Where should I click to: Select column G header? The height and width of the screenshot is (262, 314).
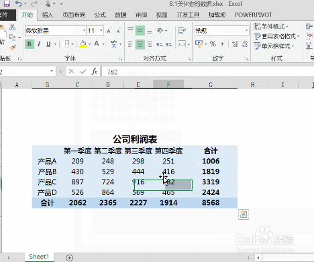211,84
